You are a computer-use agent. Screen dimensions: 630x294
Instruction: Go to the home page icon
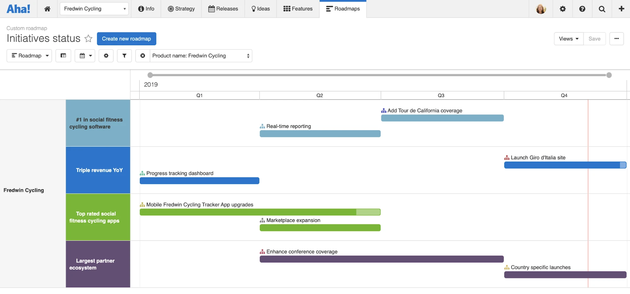click(x=47, y=9)
